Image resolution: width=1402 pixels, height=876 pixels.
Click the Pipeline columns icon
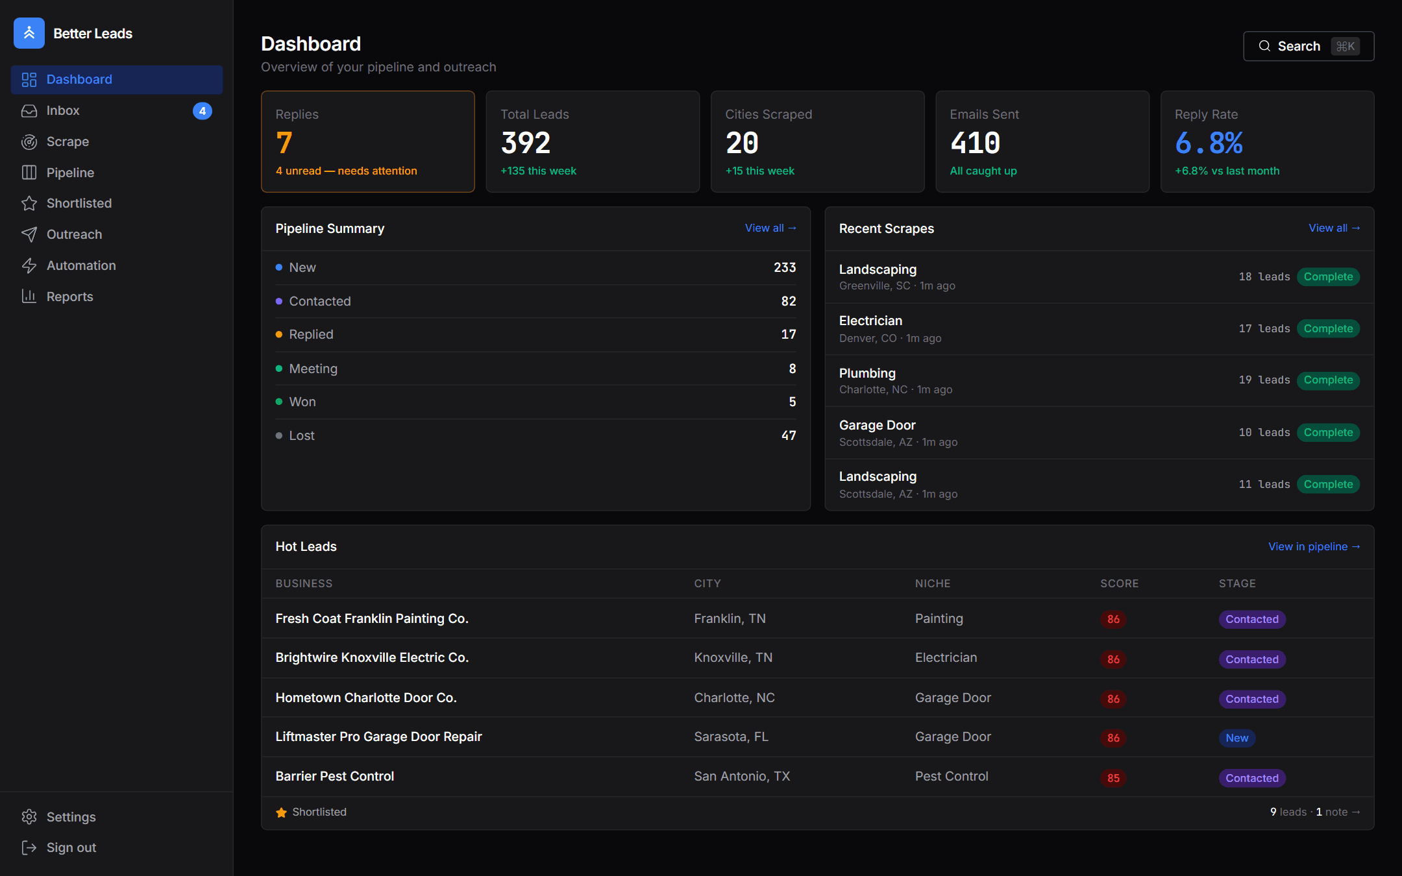29,173
